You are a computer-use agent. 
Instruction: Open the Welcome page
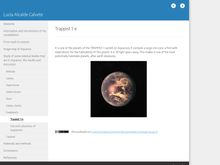[x=24, y=24]
